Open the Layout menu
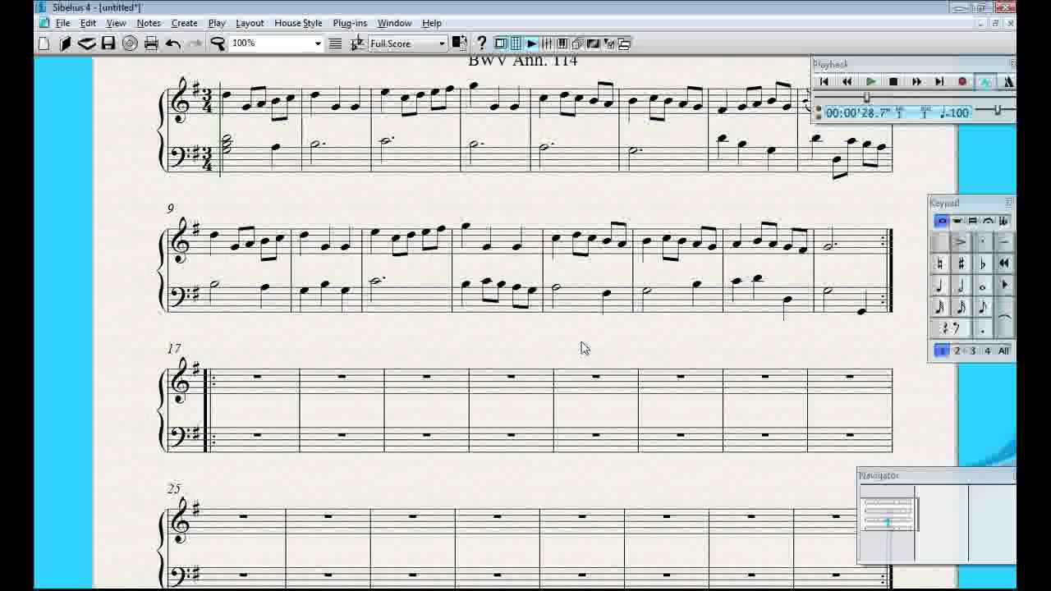This screenshot has width=1051, height=591. click(250, 23)
